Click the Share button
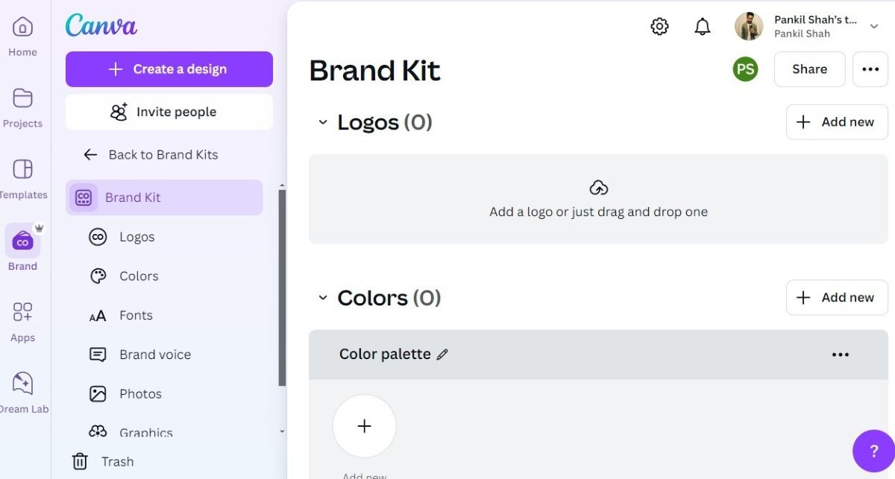This screenshot has width=895, height=479. tap(809, 69)
